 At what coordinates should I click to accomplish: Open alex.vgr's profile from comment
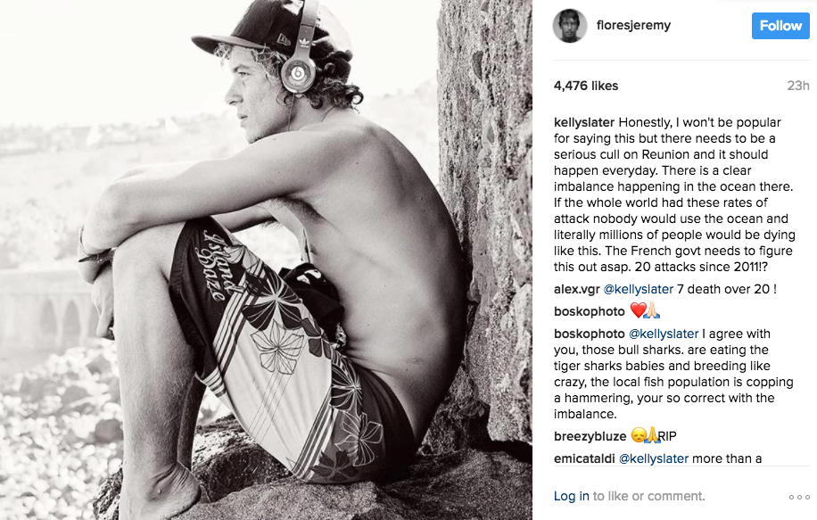[x=576, y=289]
